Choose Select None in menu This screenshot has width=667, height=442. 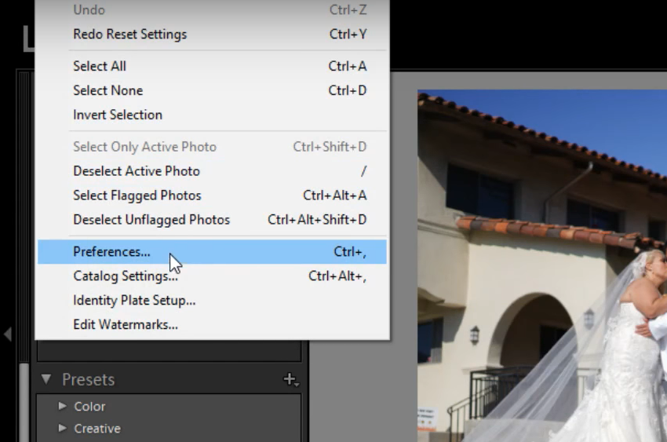pos(212,90)
